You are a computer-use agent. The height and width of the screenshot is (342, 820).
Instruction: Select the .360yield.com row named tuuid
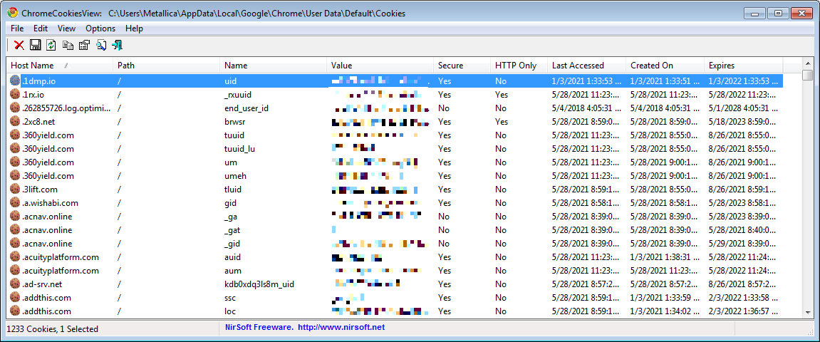click(x=395, y=135)
